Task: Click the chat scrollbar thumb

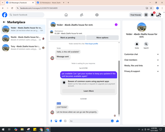Action: click(x=119, y=87)
